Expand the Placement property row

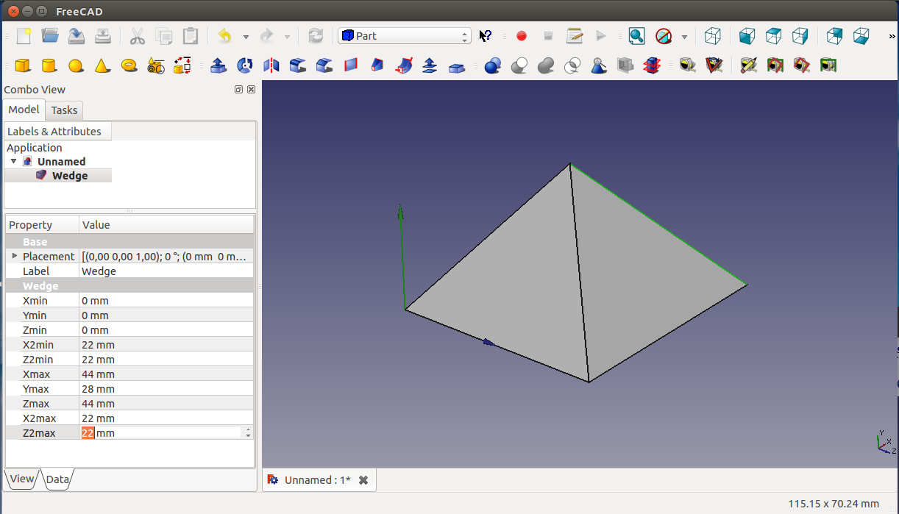click(14, 256)
